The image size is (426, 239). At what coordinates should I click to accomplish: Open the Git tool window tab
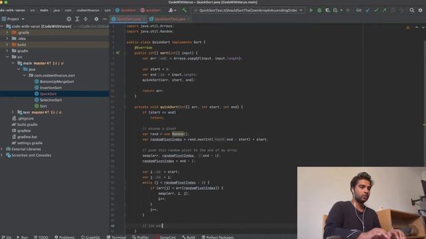pos(6,237)
